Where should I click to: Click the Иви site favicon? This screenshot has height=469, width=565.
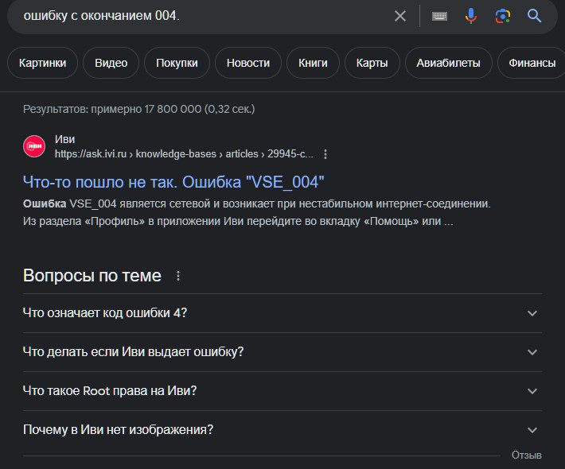point(34,146)
